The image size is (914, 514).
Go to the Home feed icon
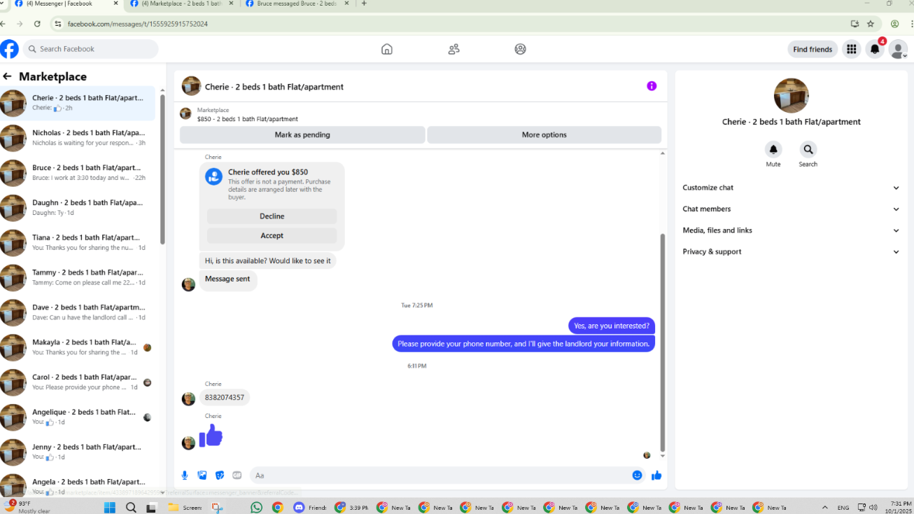click(x=387, y=49)
